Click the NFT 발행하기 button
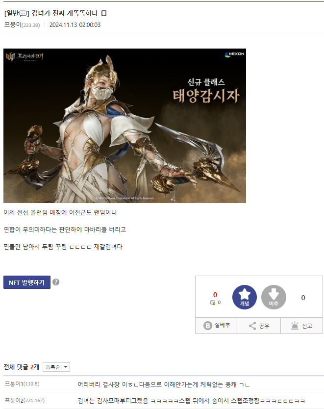The image size is (324, 409). point(27,282)
